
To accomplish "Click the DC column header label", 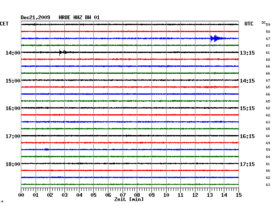I will click(x=264, y=23).
